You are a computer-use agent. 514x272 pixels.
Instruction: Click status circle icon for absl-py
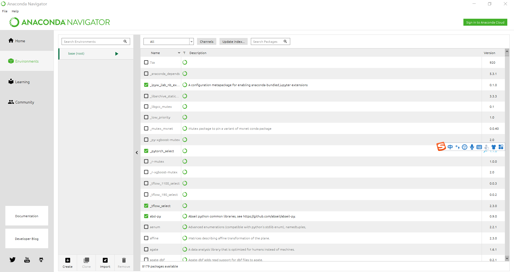pos(185,216)
